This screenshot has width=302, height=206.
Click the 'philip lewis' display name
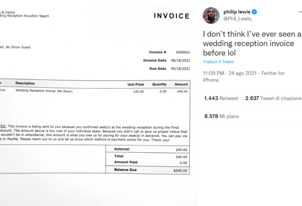[237, 12]
